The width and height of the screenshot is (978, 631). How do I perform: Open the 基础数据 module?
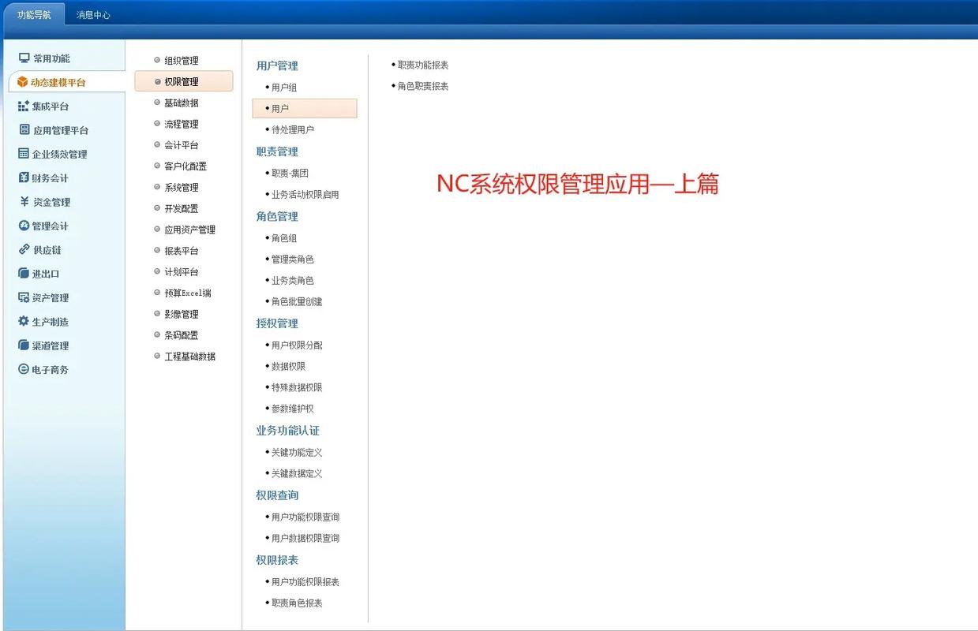[x=182, y=103]
